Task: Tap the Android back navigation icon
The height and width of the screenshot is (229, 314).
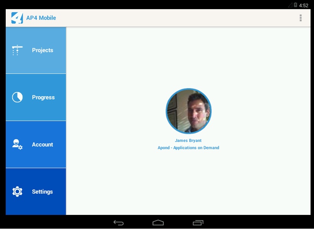Action: pos(119,223)
